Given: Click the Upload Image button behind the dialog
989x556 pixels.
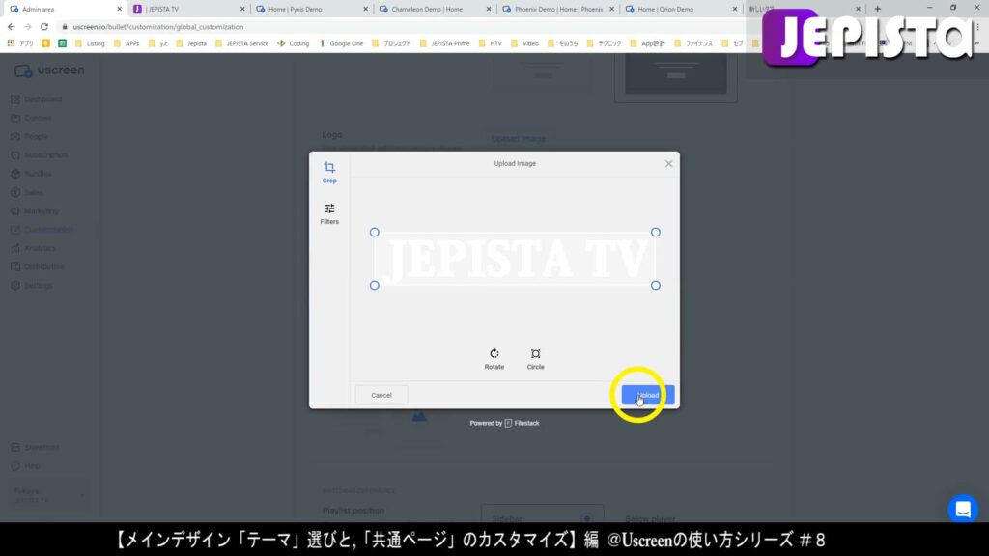Looking at the screenshot, I should click(x=518, y=139).
